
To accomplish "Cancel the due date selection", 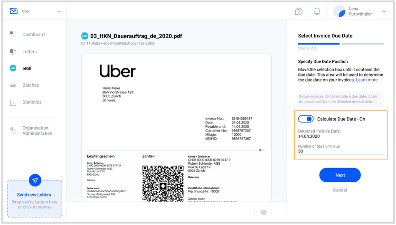I will point(340,190).
